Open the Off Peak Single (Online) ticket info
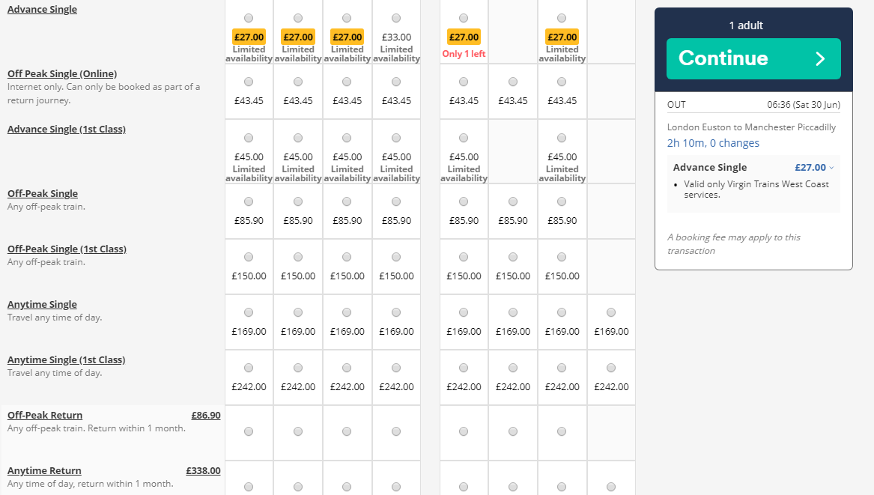Image resolution: width=874 pixels, height=495 pixels. pos(62,73)
